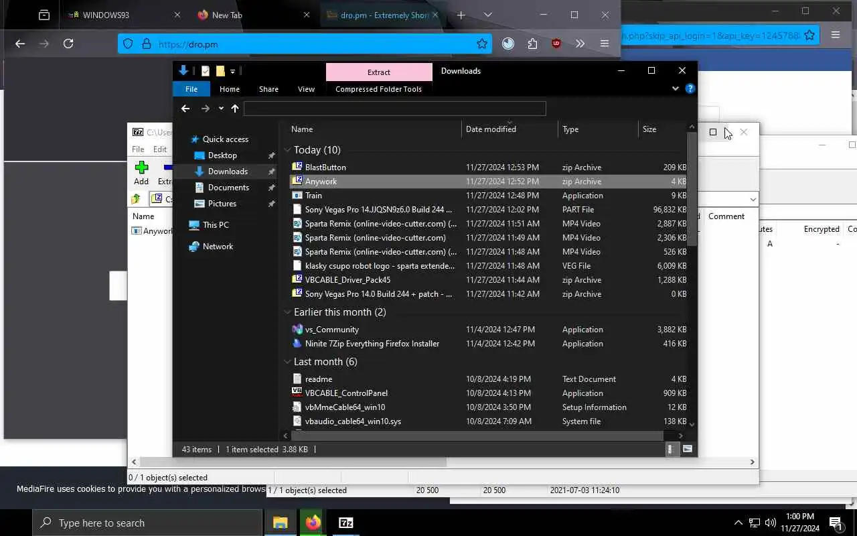Click Explorer address bar field

tap(395, 109)
